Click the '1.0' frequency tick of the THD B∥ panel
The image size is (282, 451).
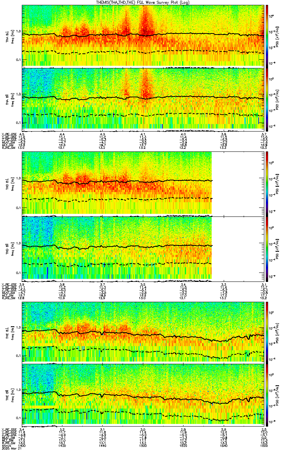19,243
